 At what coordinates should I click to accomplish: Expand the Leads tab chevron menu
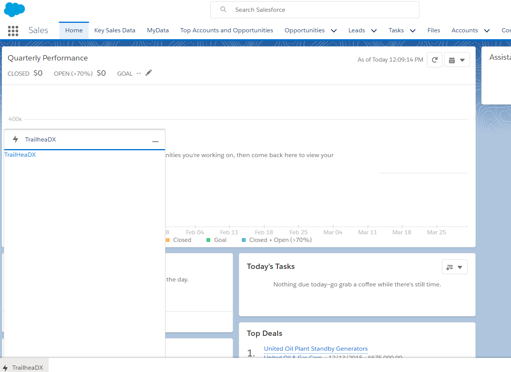(374, 31)
